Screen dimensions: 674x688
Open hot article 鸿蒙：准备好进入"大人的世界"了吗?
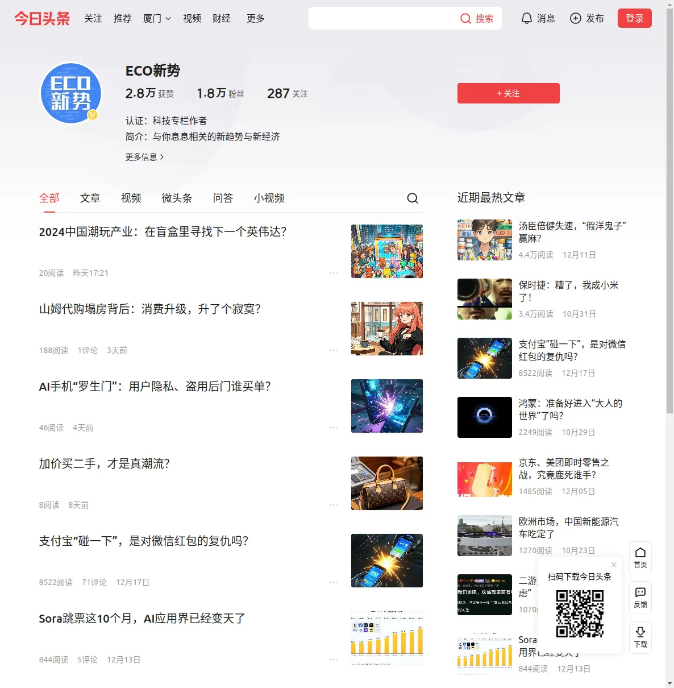coord(571,409)
